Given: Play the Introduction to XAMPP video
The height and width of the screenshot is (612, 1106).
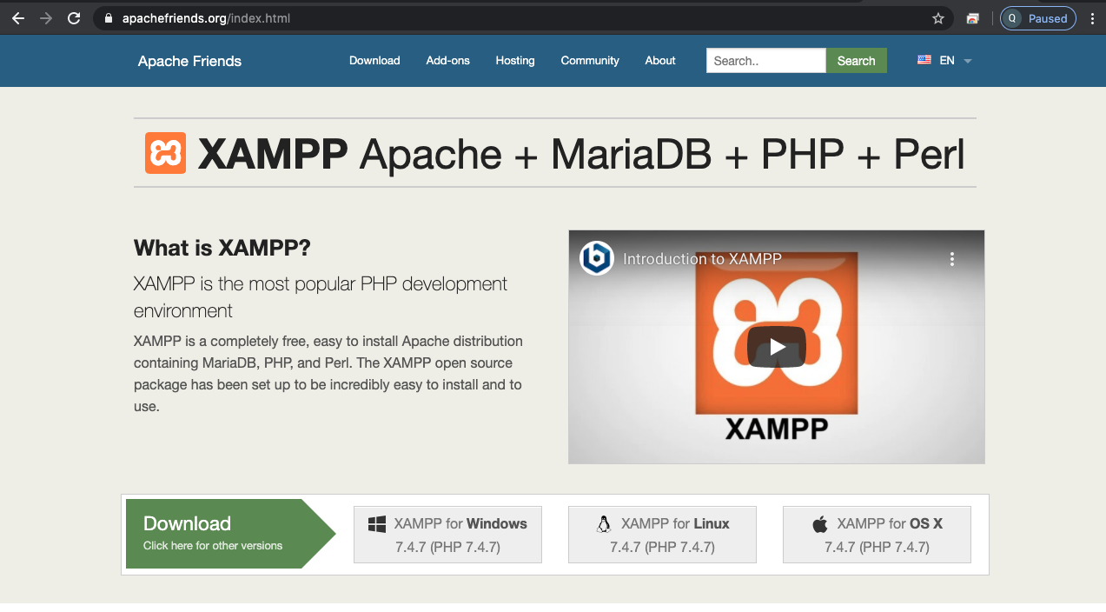Looking at the screenshot, I should point(776,347).
